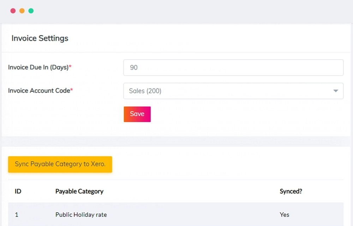Click Sync Payable Category to Xero button
The image size is (353, 226).
click(x=60, y=164)
